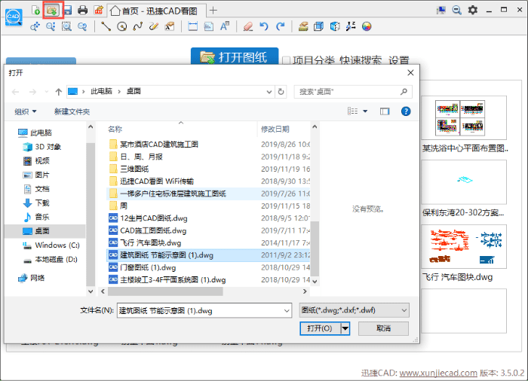Click the undo arrow icon
The image size is (528, 381).
point(264,26)
